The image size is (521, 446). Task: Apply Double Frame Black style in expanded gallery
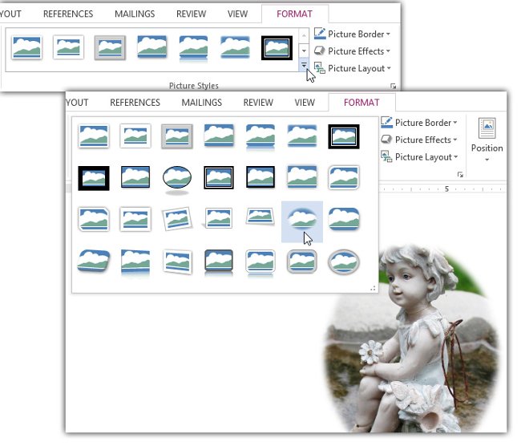344,136
